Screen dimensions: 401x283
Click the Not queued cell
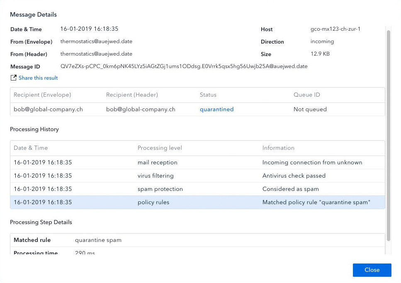310,110
